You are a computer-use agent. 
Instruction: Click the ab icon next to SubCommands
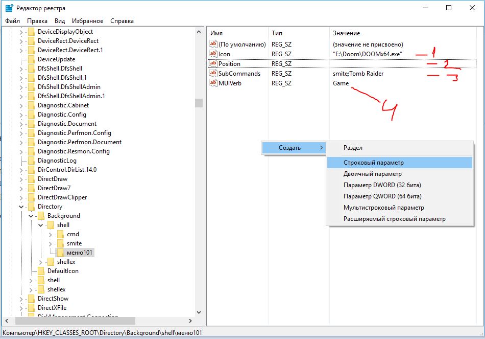213,74
